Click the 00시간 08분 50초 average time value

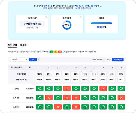pyautogui.click(x=32, y=24)
